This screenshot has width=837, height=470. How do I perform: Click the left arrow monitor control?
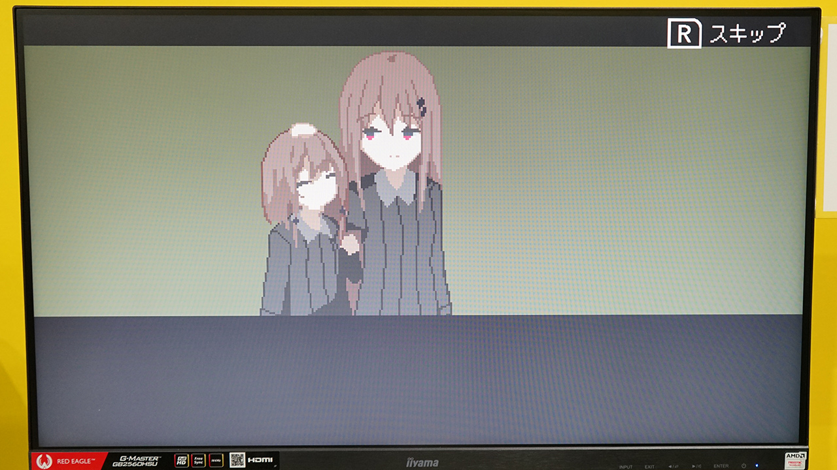(x=673, y=467)
